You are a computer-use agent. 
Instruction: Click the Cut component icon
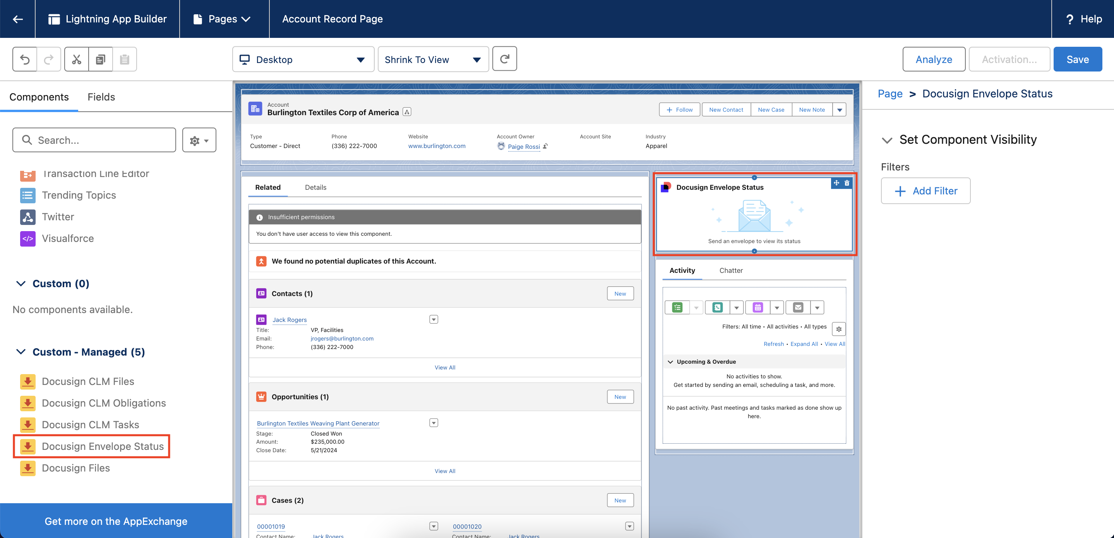[77, 59]
